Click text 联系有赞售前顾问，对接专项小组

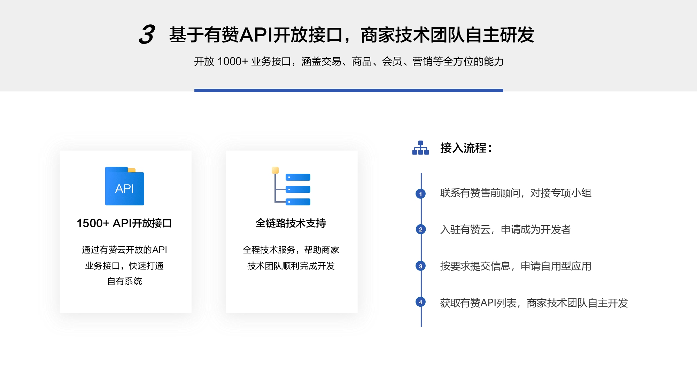[x=516, y=193]
